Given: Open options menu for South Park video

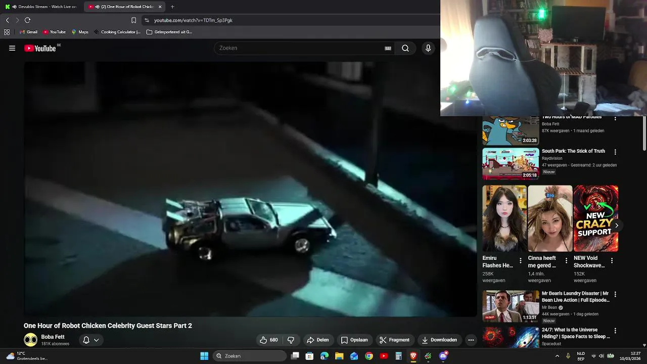Looking at the screenshot, I should pos(615,152).
